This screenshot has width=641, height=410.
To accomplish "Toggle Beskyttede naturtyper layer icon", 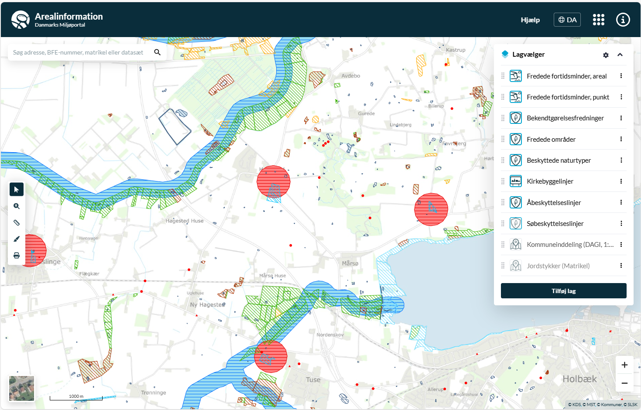I will 516,160.
